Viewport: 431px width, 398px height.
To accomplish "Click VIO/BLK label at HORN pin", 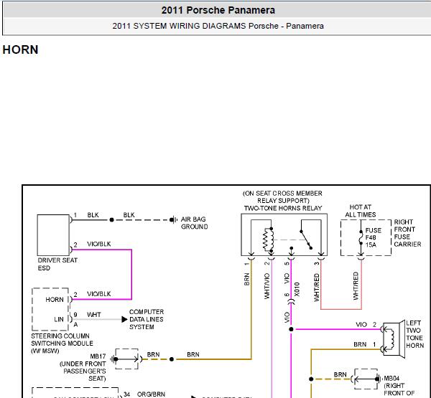I will (99, 294).
